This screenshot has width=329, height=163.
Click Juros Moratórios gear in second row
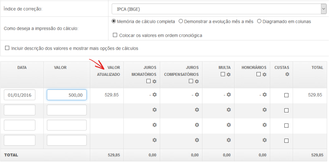[154, 110]
